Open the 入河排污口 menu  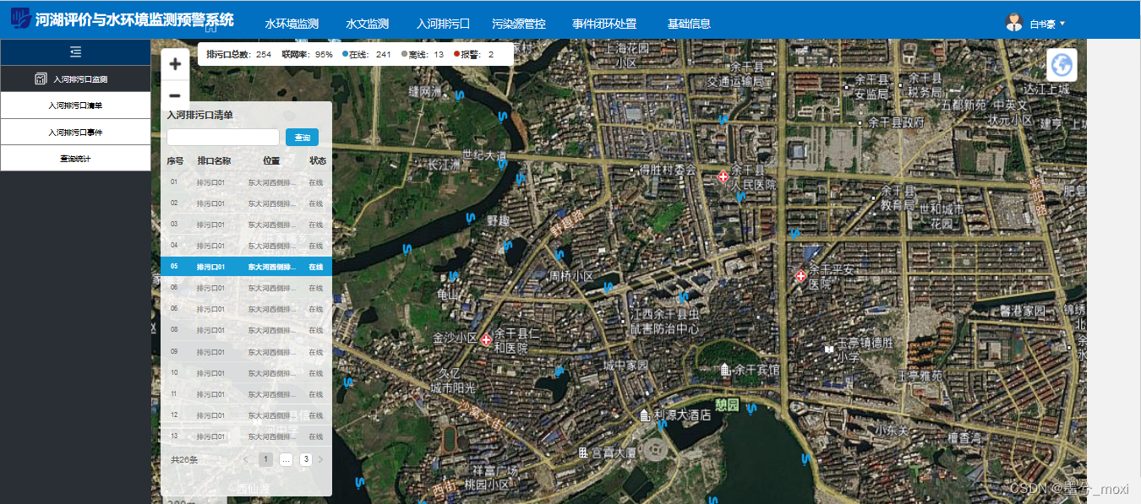click(x=443, y=24)
